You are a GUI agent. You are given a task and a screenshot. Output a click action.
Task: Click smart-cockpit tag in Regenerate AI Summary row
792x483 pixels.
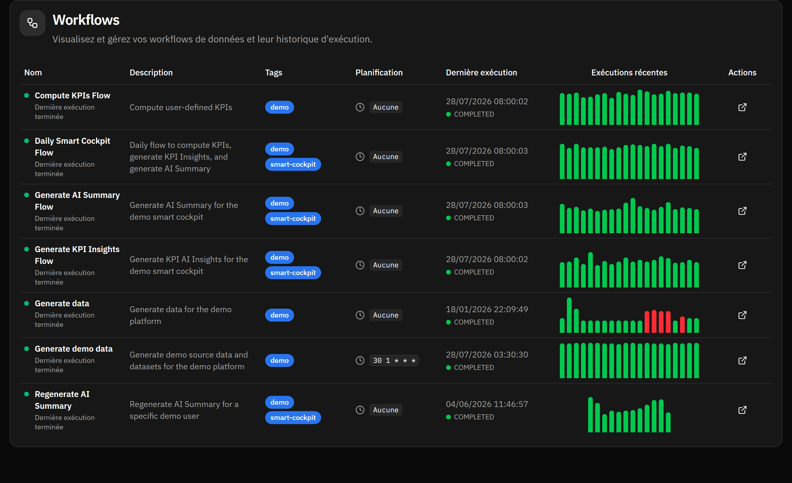coord(293,417)
